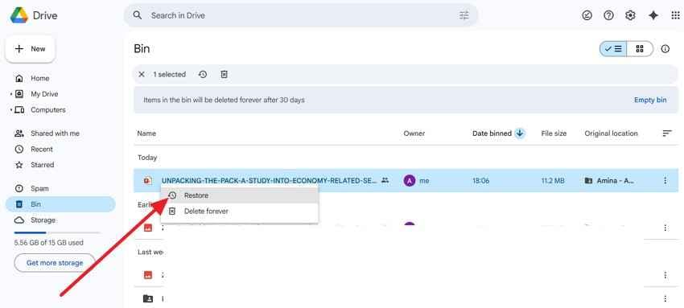Click the Original location column header
684x308 pixels.
(x=611, y=133)
